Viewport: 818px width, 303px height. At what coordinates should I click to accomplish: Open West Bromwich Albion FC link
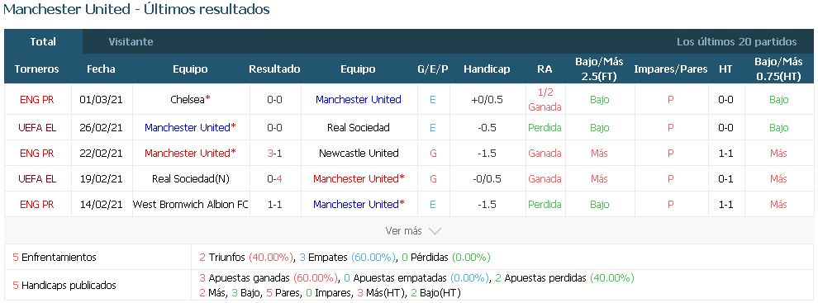tap(191, 204)
